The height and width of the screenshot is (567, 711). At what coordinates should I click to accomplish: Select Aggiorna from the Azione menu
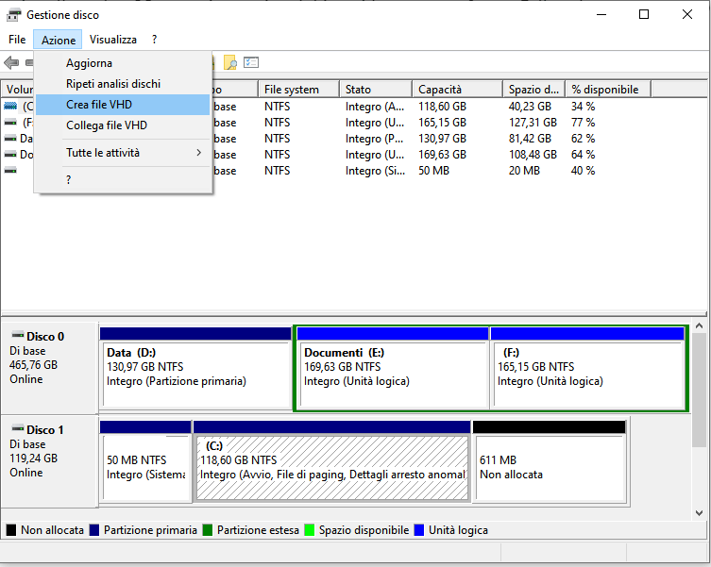coord(123,63)
